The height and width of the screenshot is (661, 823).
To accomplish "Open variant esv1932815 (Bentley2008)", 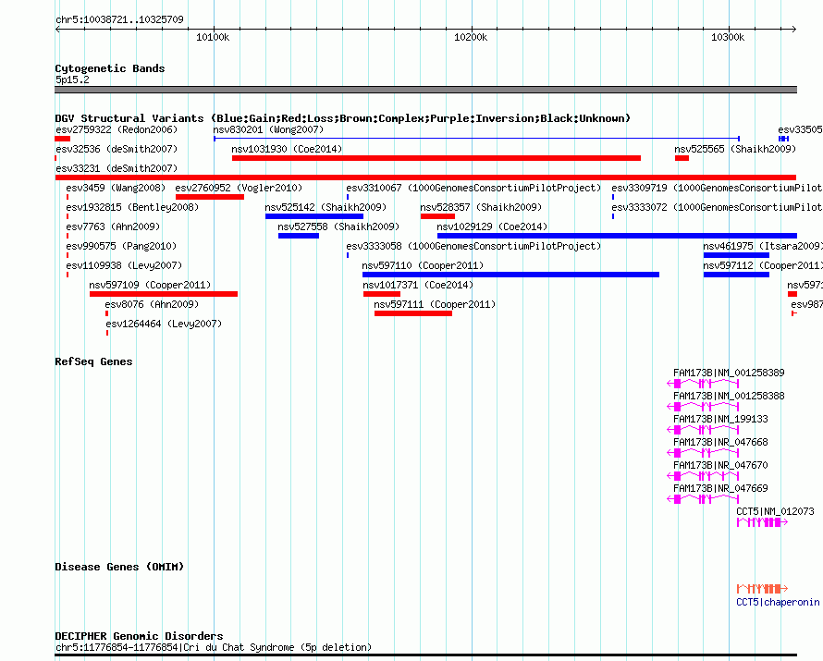I will (132, 207).
